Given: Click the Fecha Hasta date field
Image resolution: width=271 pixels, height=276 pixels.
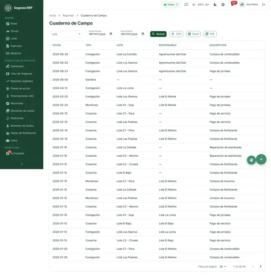Looking at the screenshot, I should click(132, 34).
